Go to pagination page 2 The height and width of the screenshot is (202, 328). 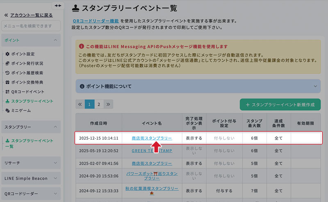[x=99, y=104]
